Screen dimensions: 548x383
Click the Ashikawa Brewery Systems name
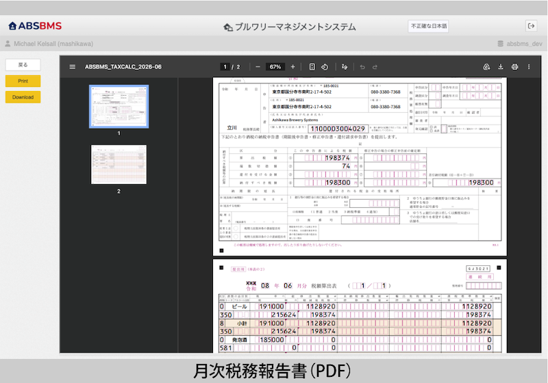(x=295, y=120)
